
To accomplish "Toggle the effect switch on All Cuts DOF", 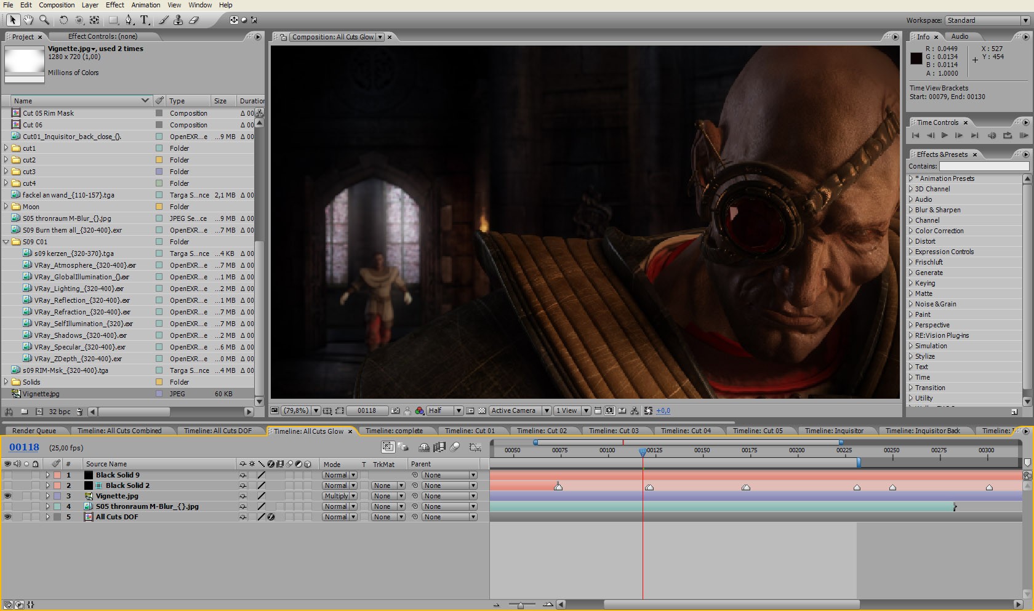I will [x=271, y=517].
